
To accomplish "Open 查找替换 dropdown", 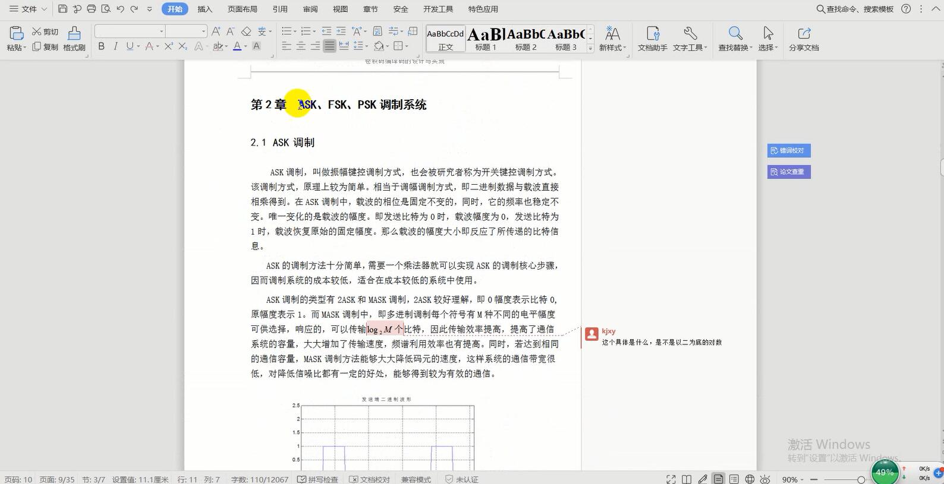I will [x=735, y=47].
